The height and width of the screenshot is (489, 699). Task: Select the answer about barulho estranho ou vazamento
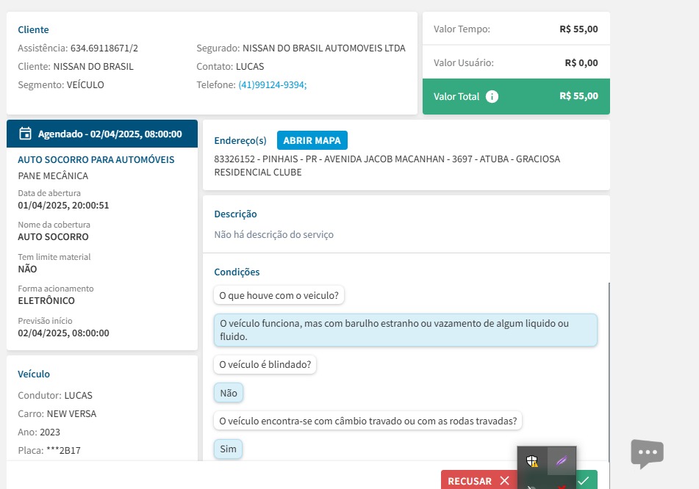click(405, 330)
